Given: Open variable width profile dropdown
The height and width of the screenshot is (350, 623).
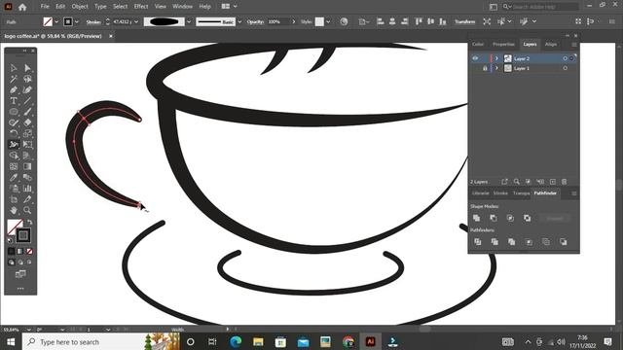Looking at the screenshot, I should click(x=189, y=21).
